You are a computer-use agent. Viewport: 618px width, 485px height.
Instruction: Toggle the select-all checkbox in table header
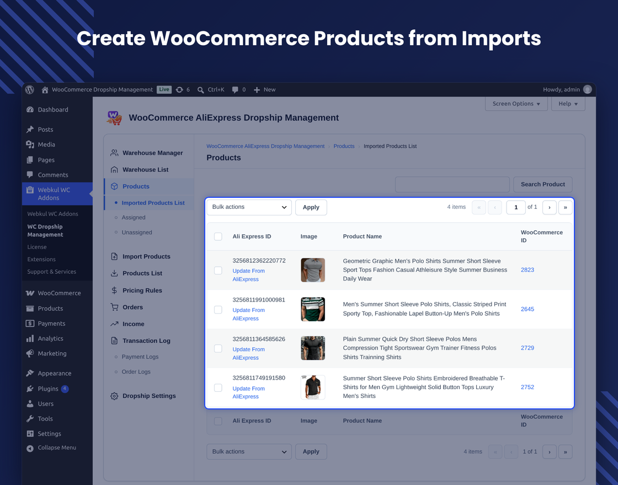218,236
